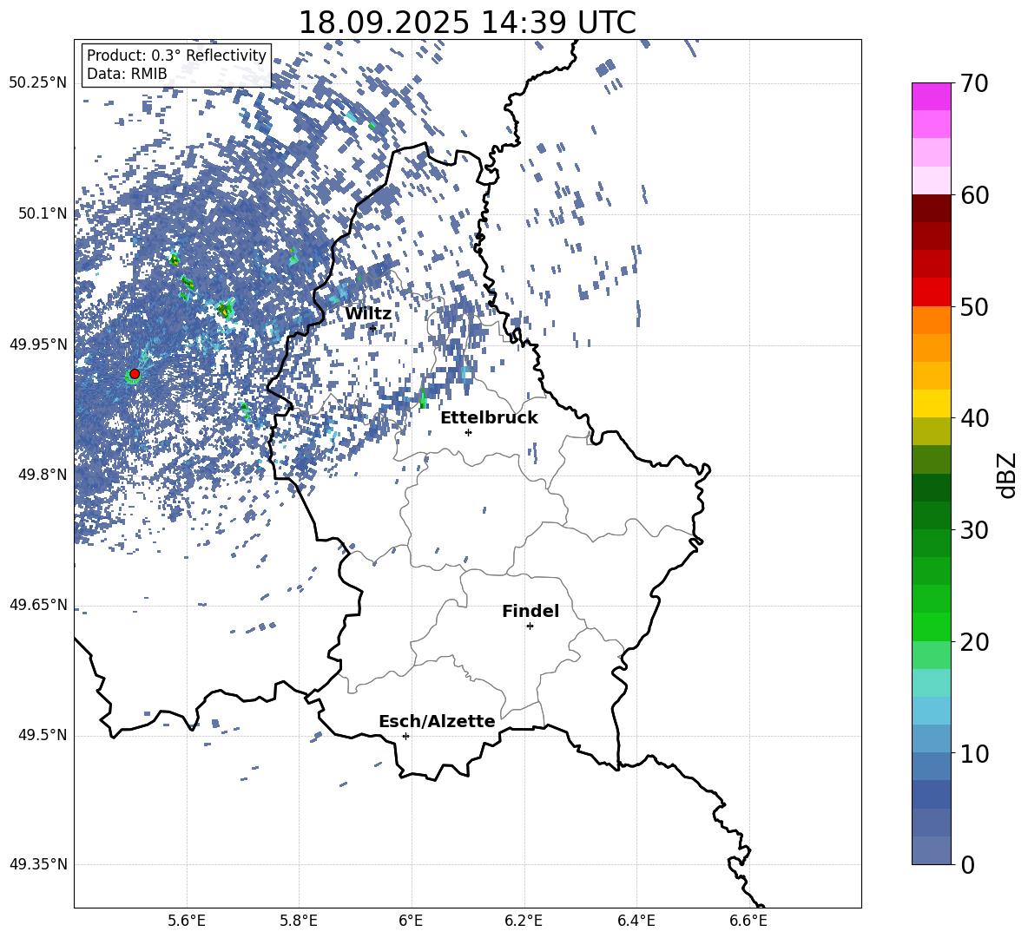Click the 0 colorbar tick label
The image size is (1028, 938).
[967, 864]
